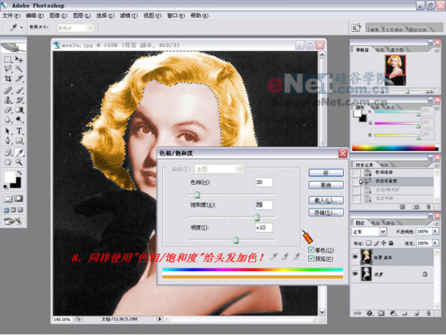Viewport: 446px width, 335px height.
Task: Open the Eyedropper tool preset picker arrow
Action: (x=22, y=28)
